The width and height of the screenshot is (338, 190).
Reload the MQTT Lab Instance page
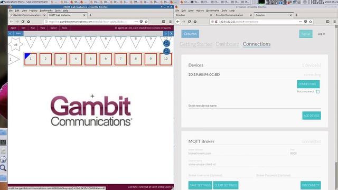click(x=23, y=22)
